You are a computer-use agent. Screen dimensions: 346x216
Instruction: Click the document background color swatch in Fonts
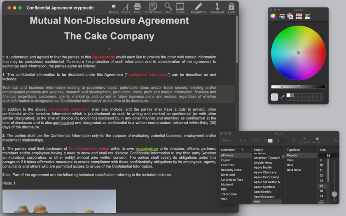point(283,141)
